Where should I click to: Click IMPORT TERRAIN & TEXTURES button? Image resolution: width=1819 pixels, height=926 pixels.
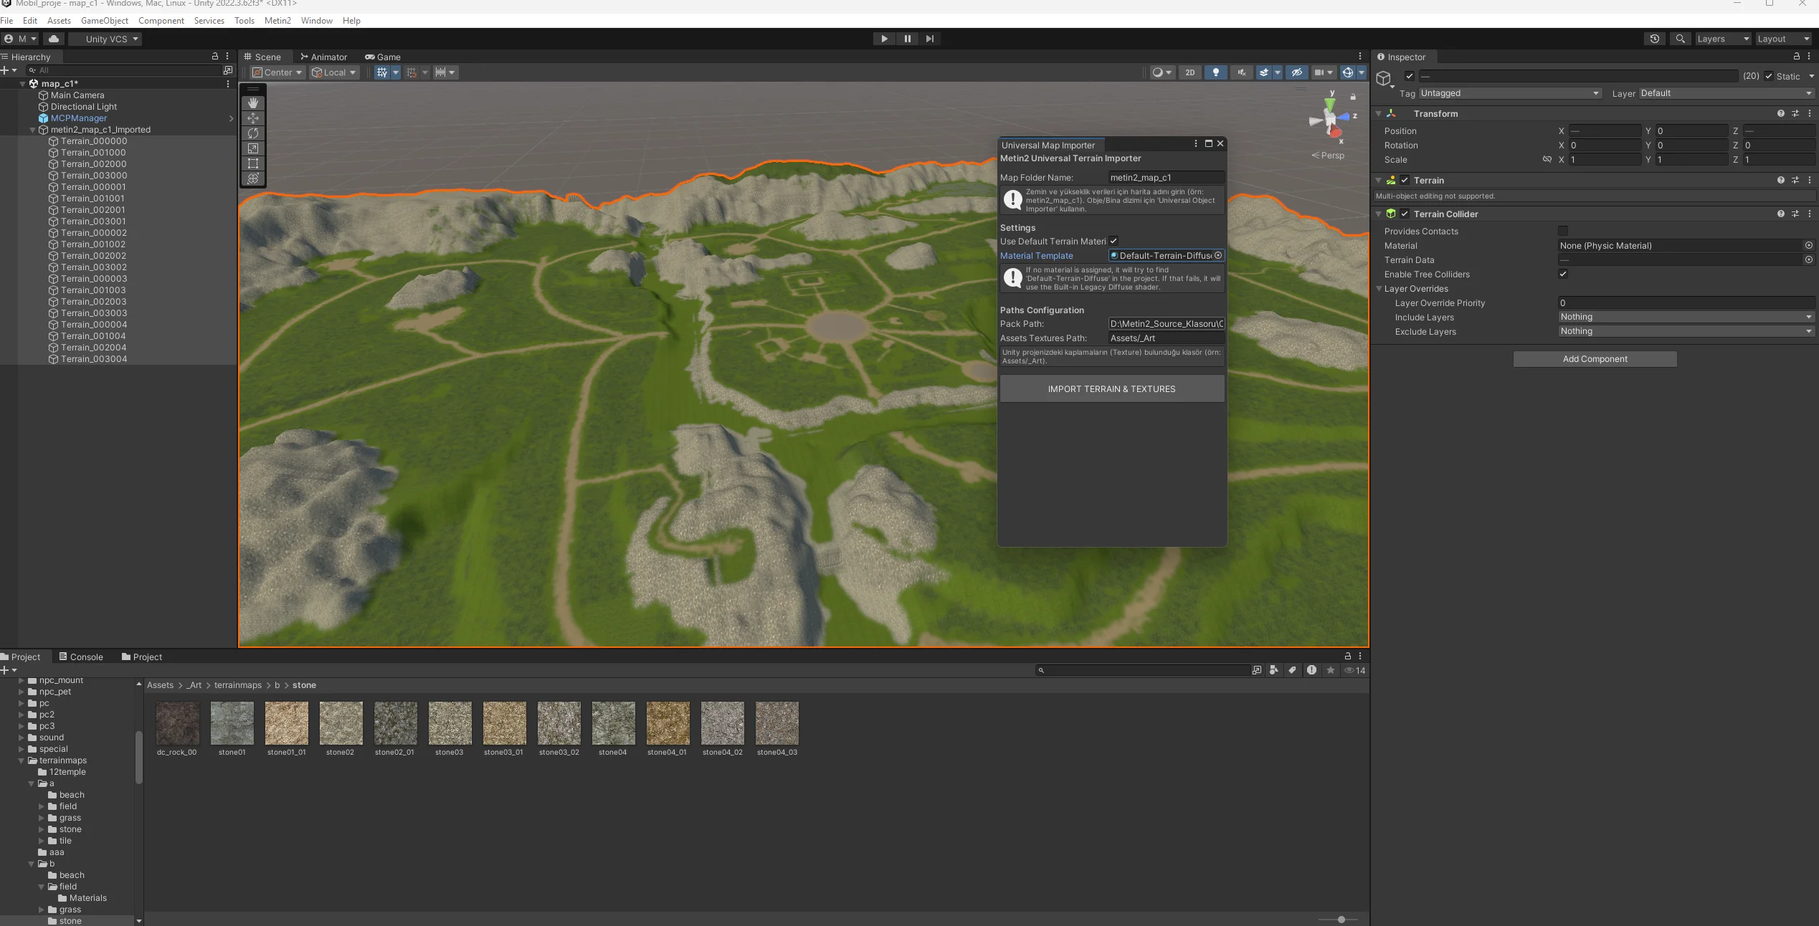[1111, 389]
